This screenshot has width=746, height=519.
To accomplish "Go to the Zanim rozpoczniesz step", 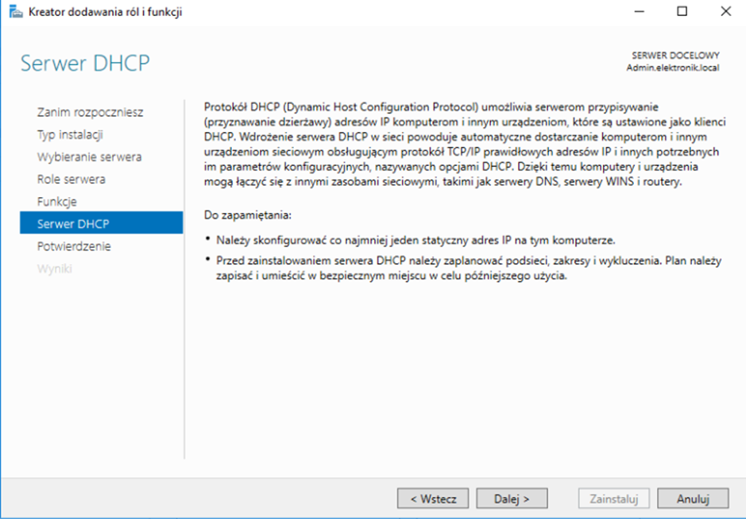I will click(90, 112).
